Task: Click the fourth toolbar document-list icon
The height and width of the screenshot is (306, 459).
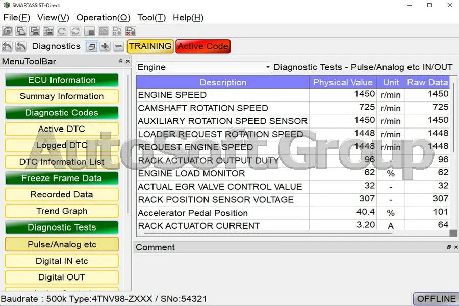Action: click(x=48, y=31)
